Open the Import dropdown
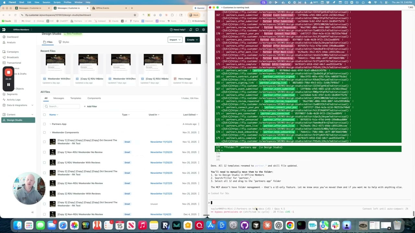Screen dimensions: 415x233 click(x=175, y=40)
